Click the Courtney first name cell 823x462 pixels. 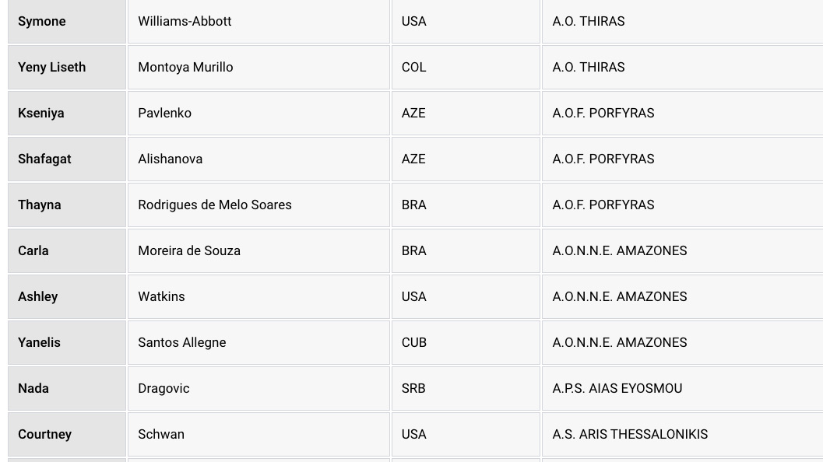click(x=67, y=434)
